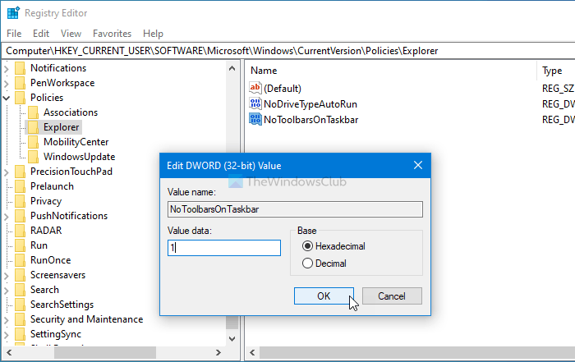The image size is (575, 362).
Task: Select the RADAR key label
Action: pos(46,231)
